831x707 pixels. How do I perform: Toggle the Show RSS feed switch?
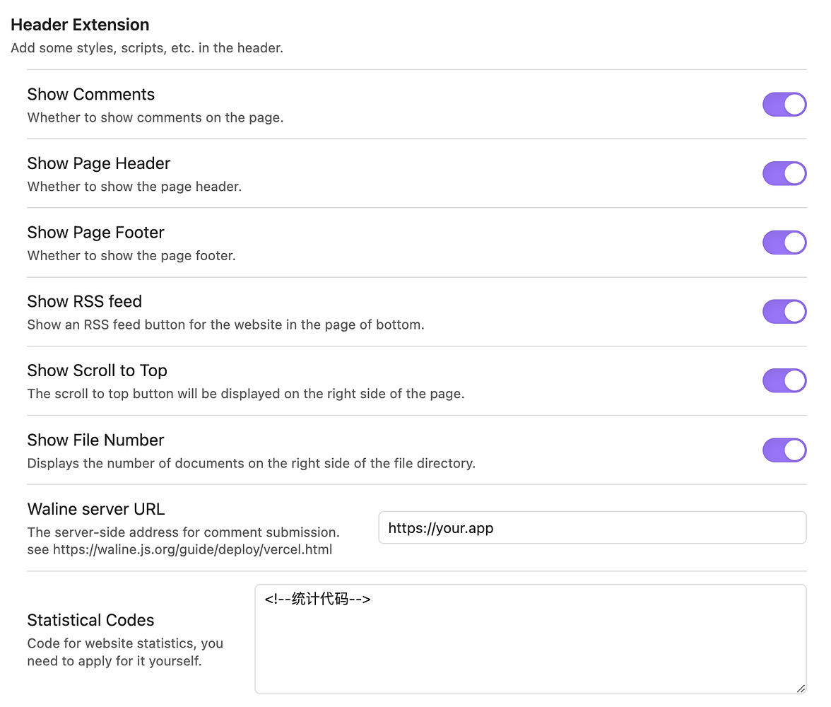click(x=784, y=312)
